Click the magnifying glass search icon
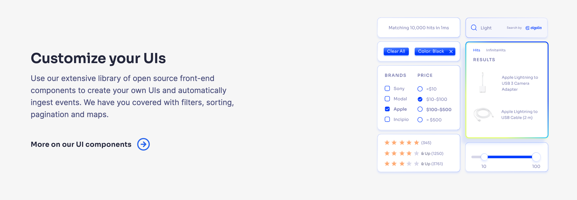Screen dimensions: 577x200 [474, 28]
